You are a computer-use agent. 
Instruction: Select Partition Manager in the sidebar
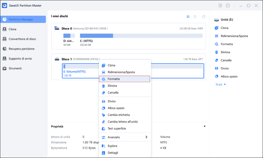click(23, 19)
